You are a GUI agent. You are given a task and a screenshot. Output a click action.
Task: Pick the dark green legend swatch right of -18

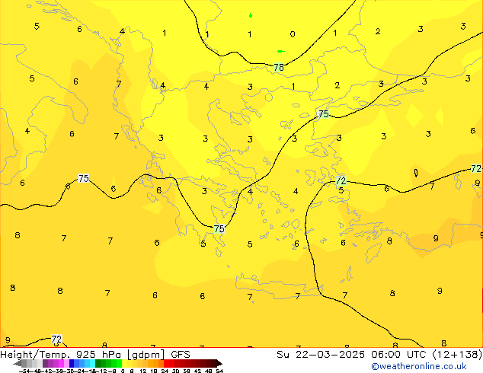tap(98, 363)
